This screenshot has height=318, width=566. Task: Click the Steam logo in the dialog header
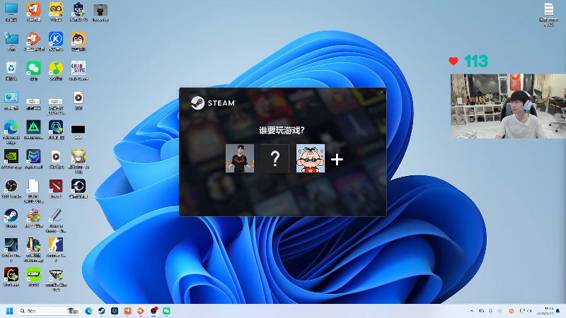tap(214, 102)
